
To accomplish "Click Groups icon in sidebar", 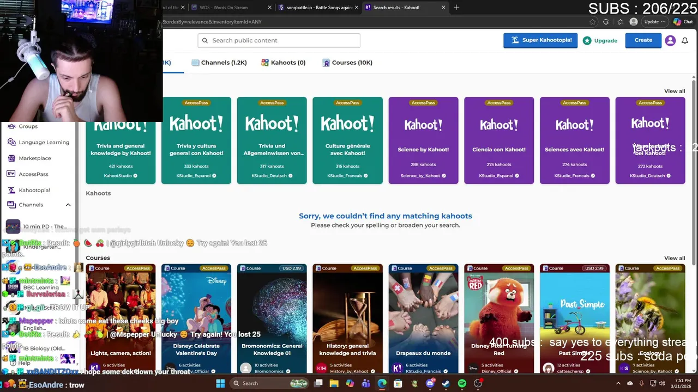I will pyautogui.click(x=11, y=126).
